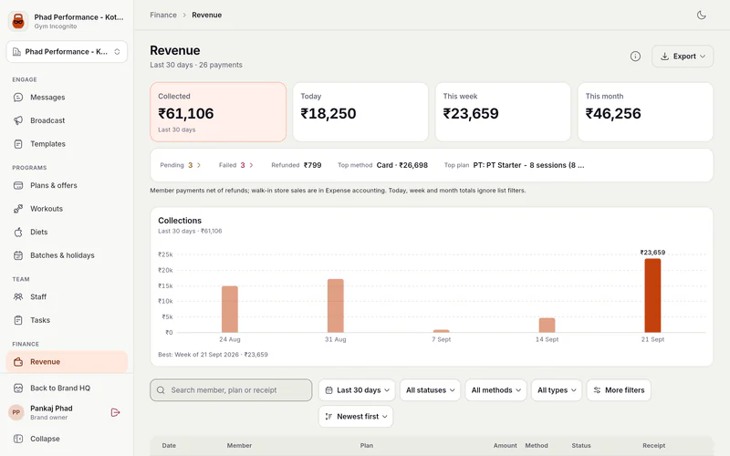The image size is (730, 456).
Task: Click the Back to Brand HQ store icon
Action: (18, 389)
